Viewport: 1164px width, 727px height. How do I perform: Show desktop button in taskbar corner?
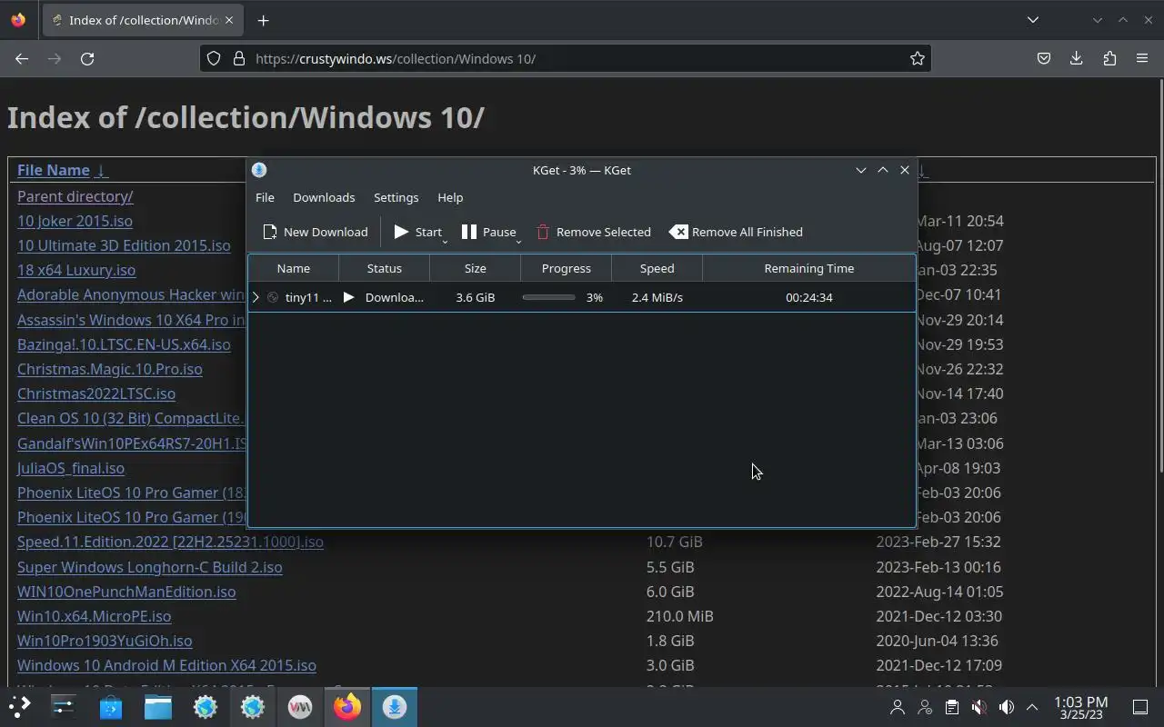pos(1140,707)
